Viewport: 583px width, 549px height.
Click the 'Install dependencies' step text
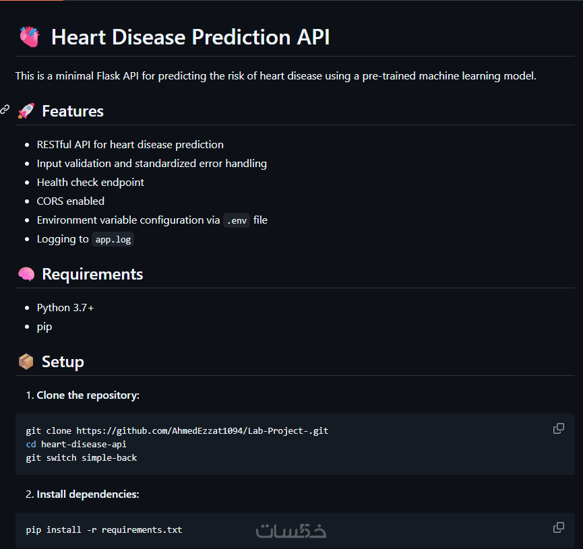88,494
